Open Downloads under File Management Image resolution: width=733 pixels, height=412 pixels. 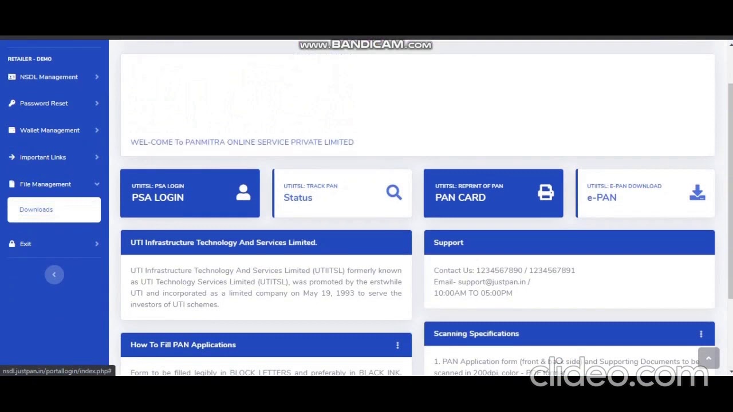54,209
